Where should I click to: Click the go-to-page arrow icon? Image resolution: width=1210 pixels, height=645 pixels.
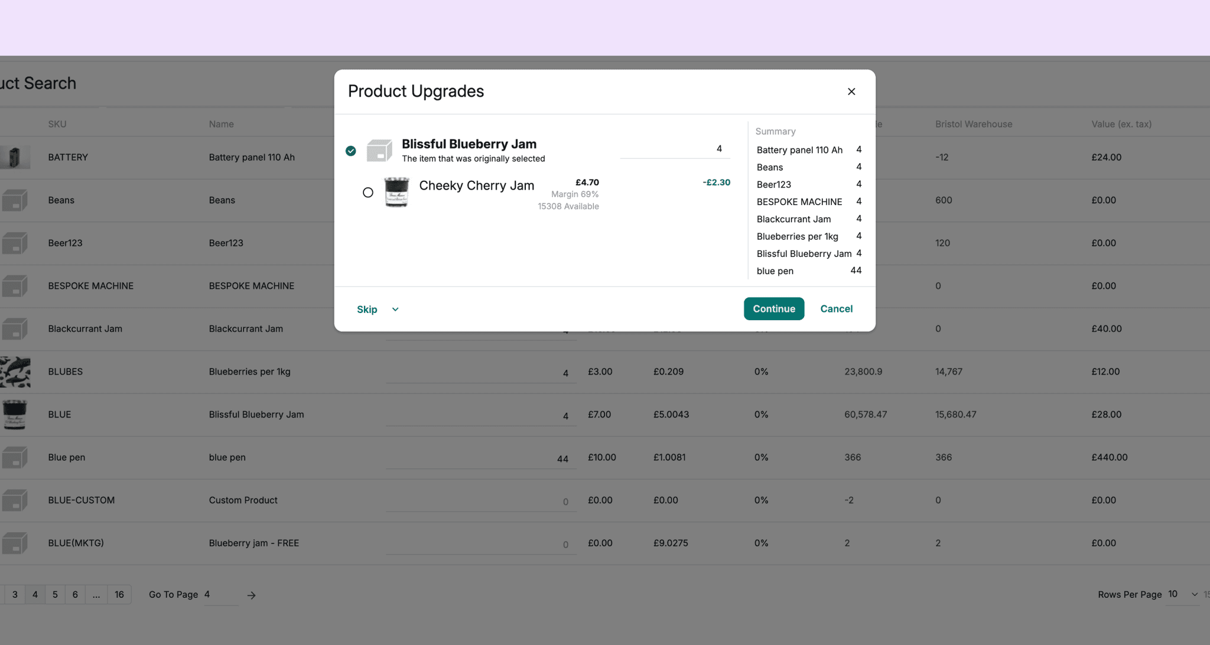click(x=251, y=595)
